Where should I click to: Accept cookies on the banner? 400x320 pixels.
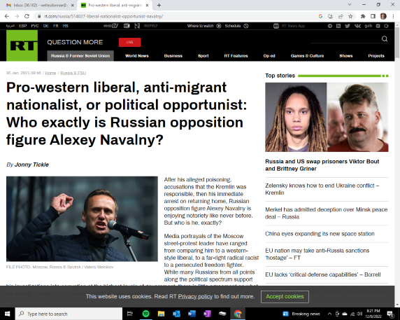pos(285,296)
